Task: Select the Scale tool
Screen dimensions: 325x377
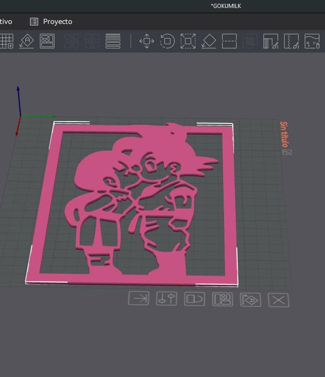Action: point(188,41)
